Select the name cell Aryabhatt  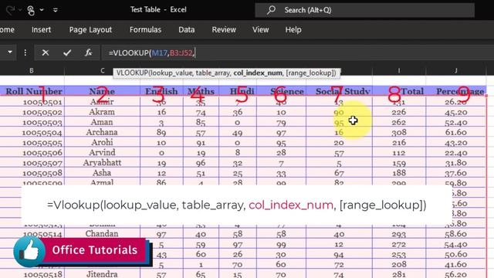click(x=102, y=163)
